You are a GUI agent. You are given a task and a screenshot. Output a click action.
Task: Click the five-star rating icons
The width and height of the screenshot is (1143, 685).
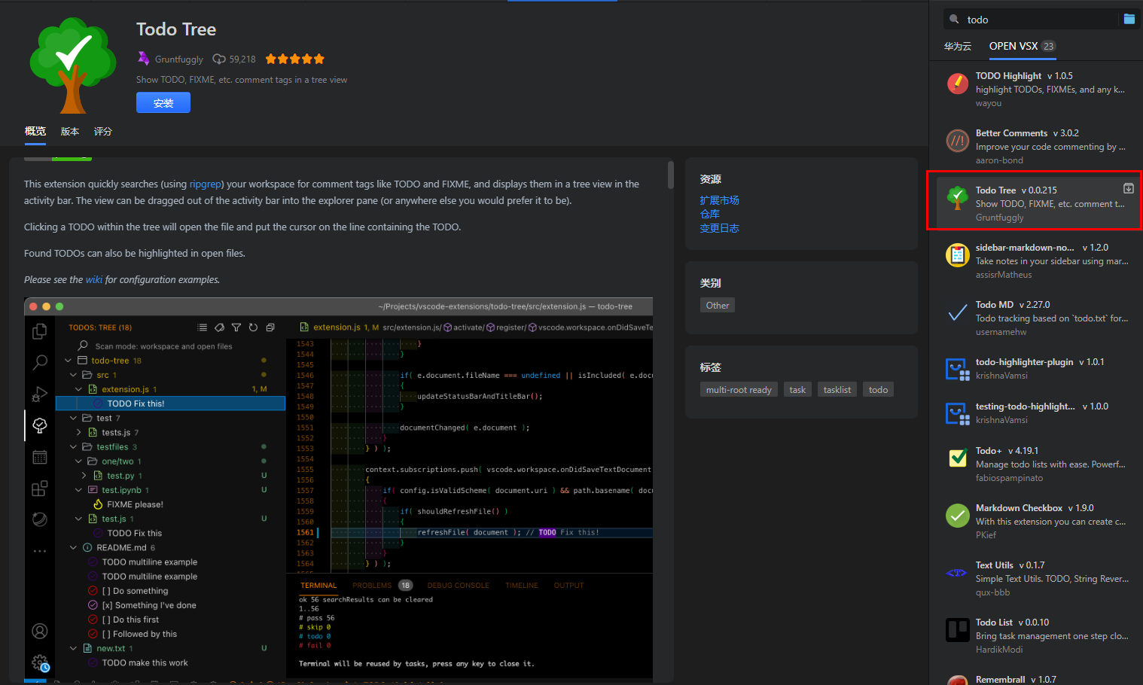coord(294,59)
